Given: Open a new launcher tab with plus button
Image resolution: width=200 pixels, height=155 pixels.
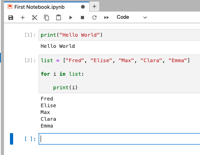Looking at the screenshot, I should coord(94,6).
